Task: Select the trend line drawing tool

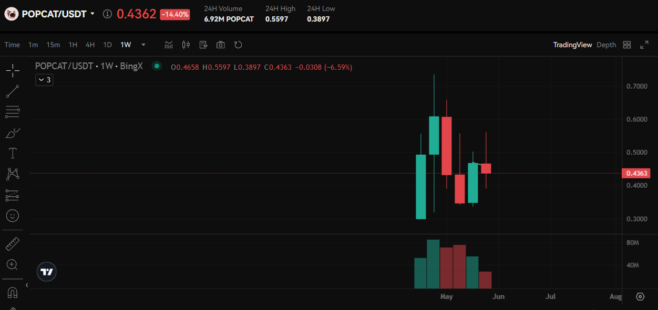Action: pyautogui.click(x=13, y=91)
